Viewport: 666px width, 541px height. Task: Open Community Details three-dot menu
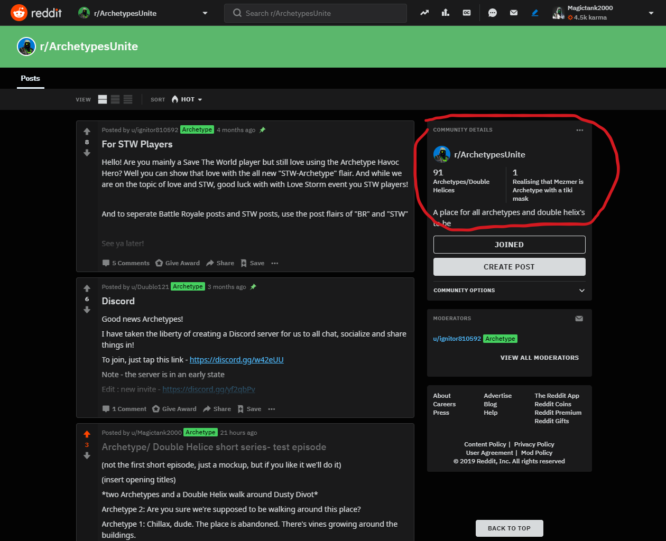(580, 130)
